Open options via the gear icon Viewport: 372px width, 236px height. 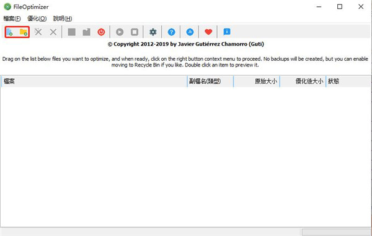[153, 32]
